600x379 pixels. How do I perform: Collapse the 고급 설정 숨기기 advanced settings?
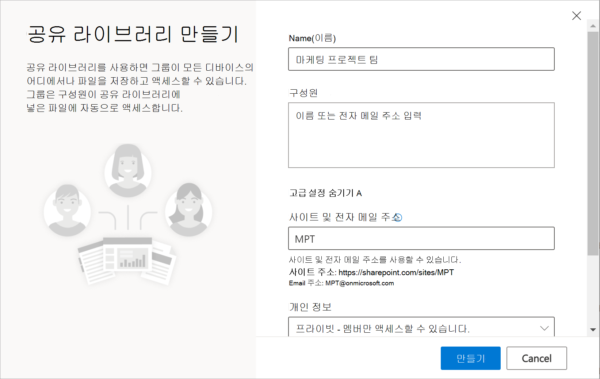[325, 193]
